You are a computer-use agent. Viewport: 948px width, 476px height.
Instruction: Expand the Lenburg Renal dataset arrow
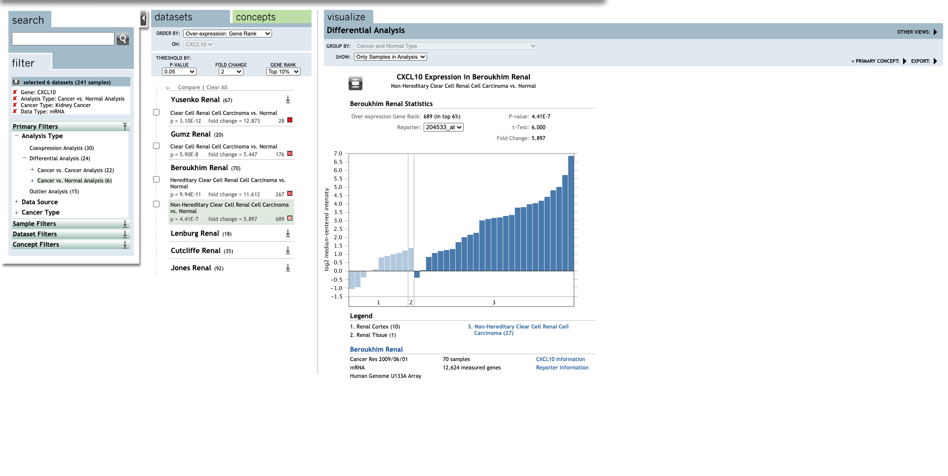pyautogui.click(x=288, y=233)
